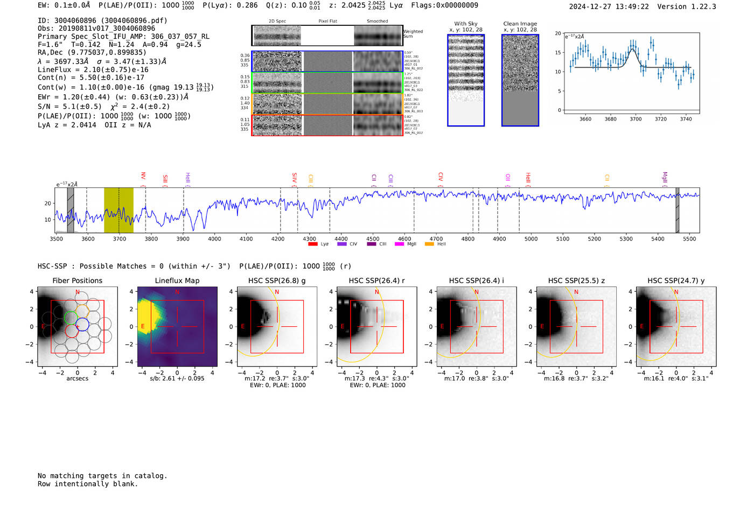This screenshot has width=754, height=513.
Task: Click the red fiber circle in Fiber Positions
Action: click(x=72, y=331)
